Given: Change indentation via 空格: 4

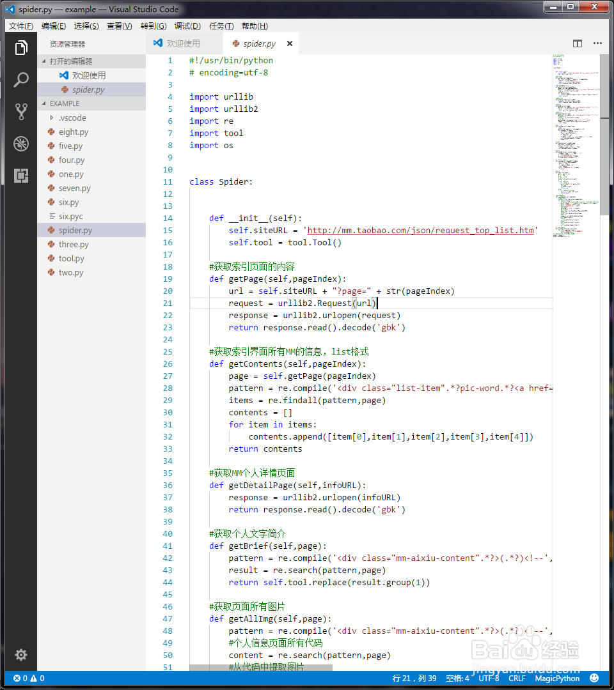Looking at the screenshot, I should pyautogui.click(x=458, y=678).
